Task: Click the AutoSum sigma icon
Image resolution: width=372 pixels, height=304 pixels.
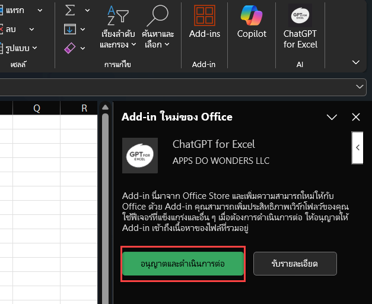Action: (70, 10)
